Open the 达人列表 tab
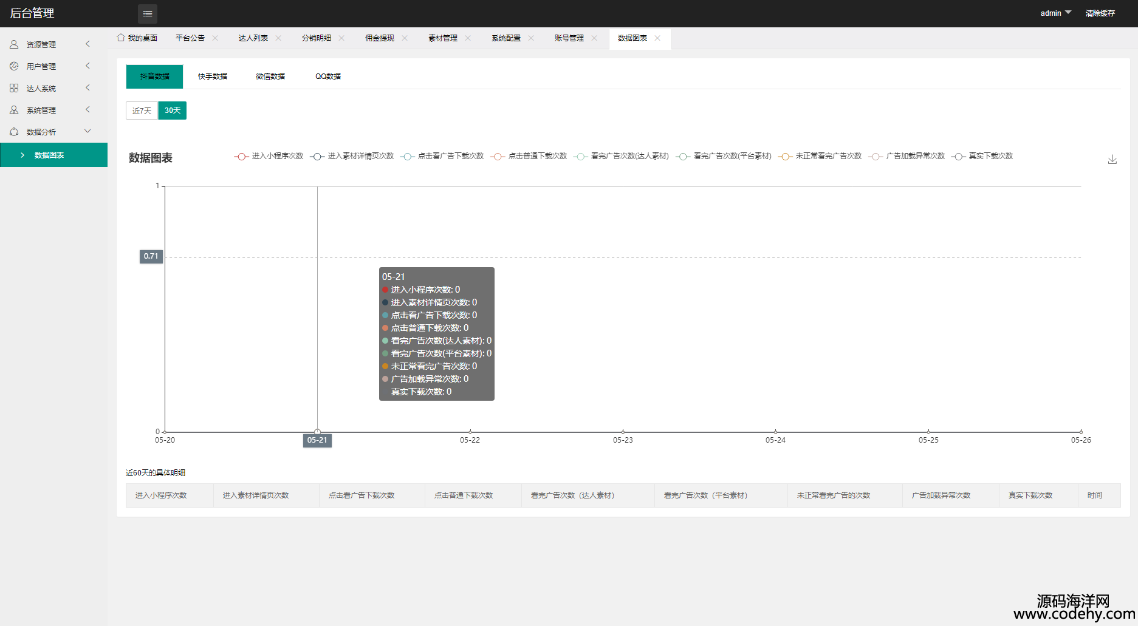1138x626 pixels. tap(253, 38)
